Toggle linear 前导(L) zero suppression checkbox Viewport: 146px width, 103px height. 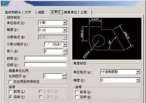click(x=10, y=92)
